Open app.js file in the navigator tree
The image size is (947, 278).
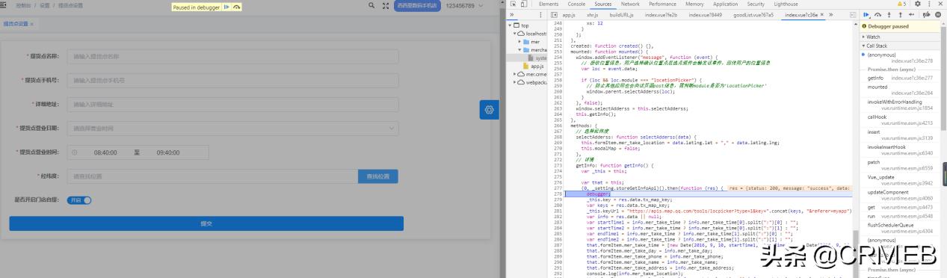537,66
